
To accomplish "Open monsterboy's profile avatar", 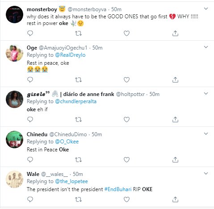I will pos(14,14).
